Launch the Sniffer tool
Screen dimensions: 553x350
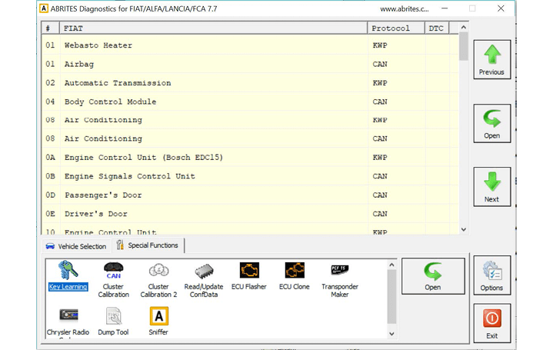coord(158,316)
